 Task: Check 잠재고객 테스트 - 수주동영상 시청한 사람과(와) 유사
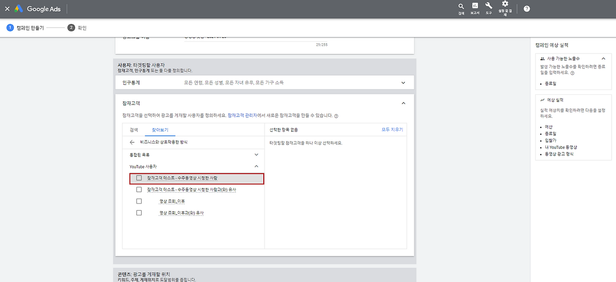(139, 190)
